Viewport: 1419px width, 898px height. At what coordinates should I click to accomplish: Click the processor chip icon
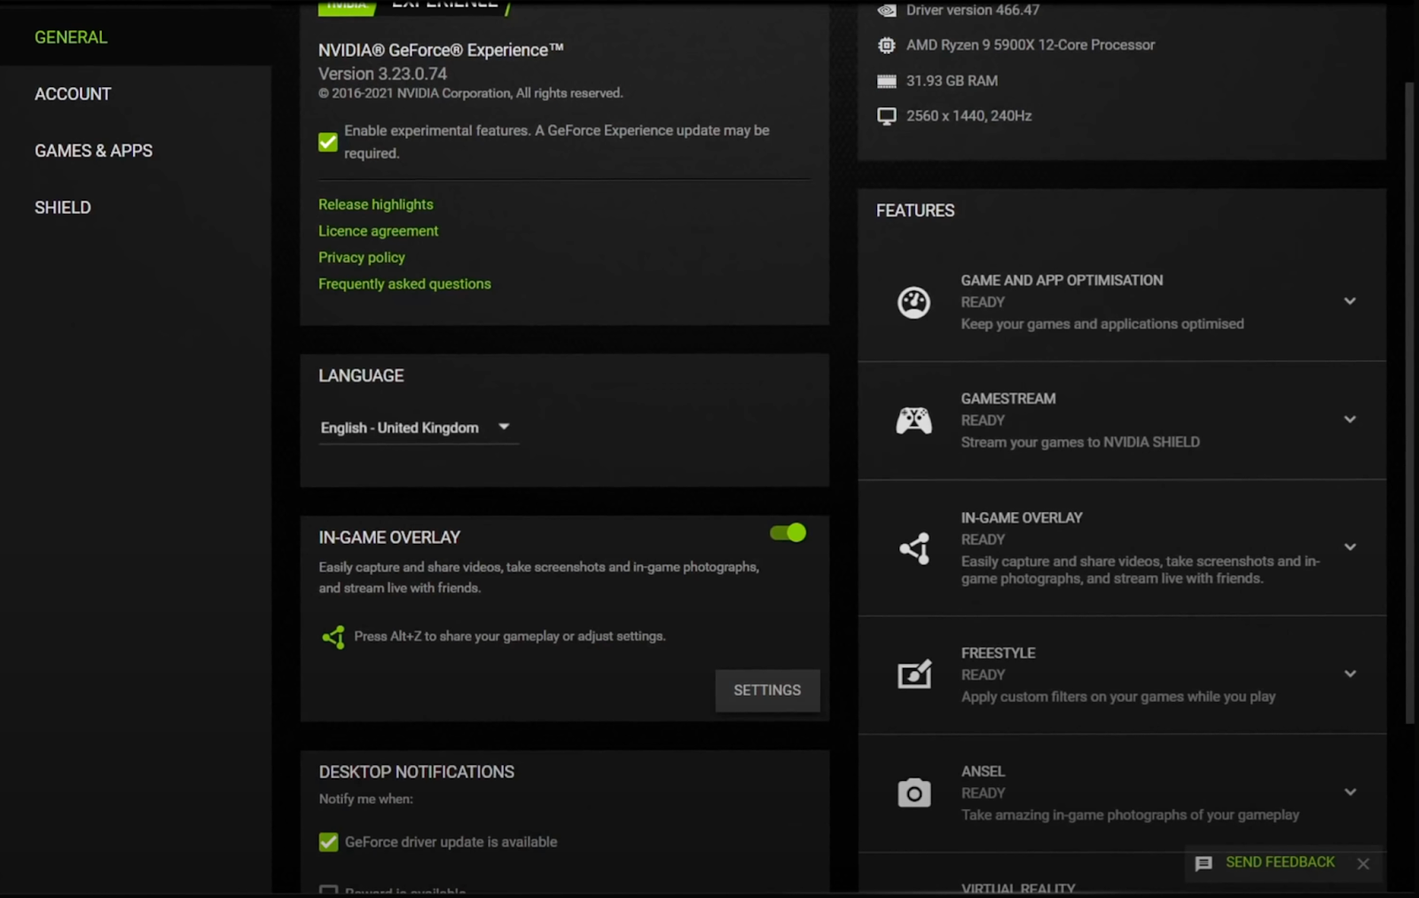tap(887, 45)
